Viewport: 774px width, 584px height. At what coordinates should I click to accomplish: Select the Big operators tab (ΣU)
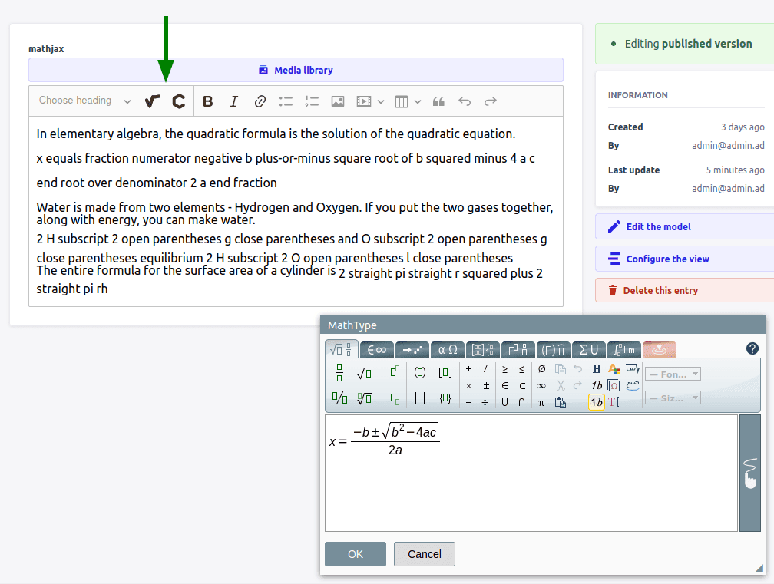pos(588,350)
